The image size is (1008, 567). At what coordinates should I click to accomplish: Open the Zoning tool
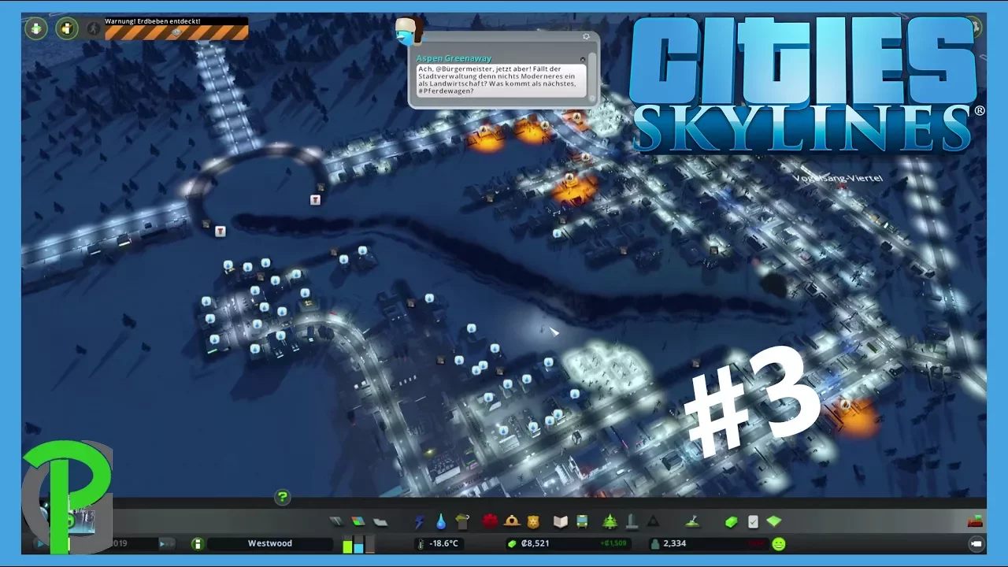click(x=358, y=521)
